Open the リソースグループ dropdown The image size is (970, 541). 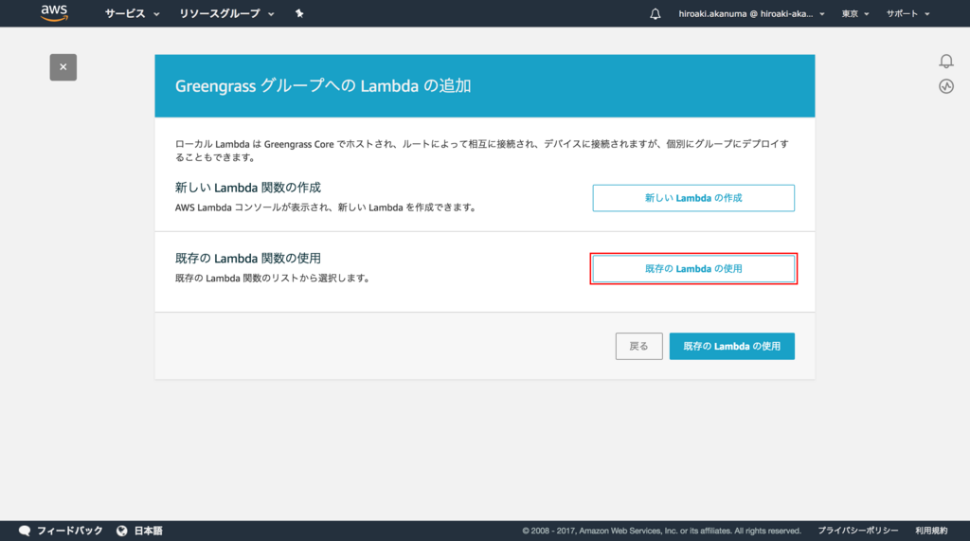click(x=226, y=13)
